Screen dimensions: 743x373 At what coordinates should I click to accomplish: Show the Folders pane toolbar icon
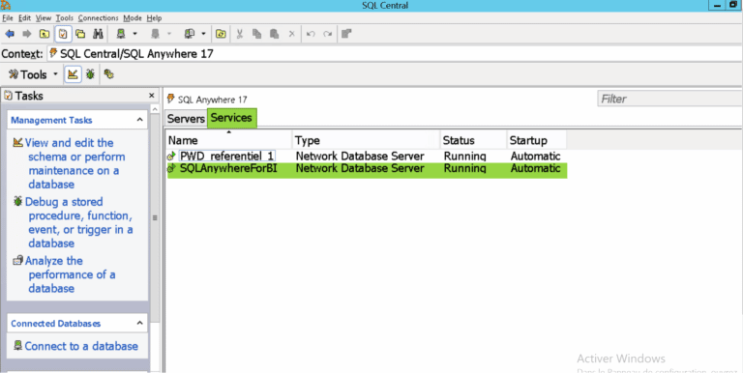click(x=80, y=34)
